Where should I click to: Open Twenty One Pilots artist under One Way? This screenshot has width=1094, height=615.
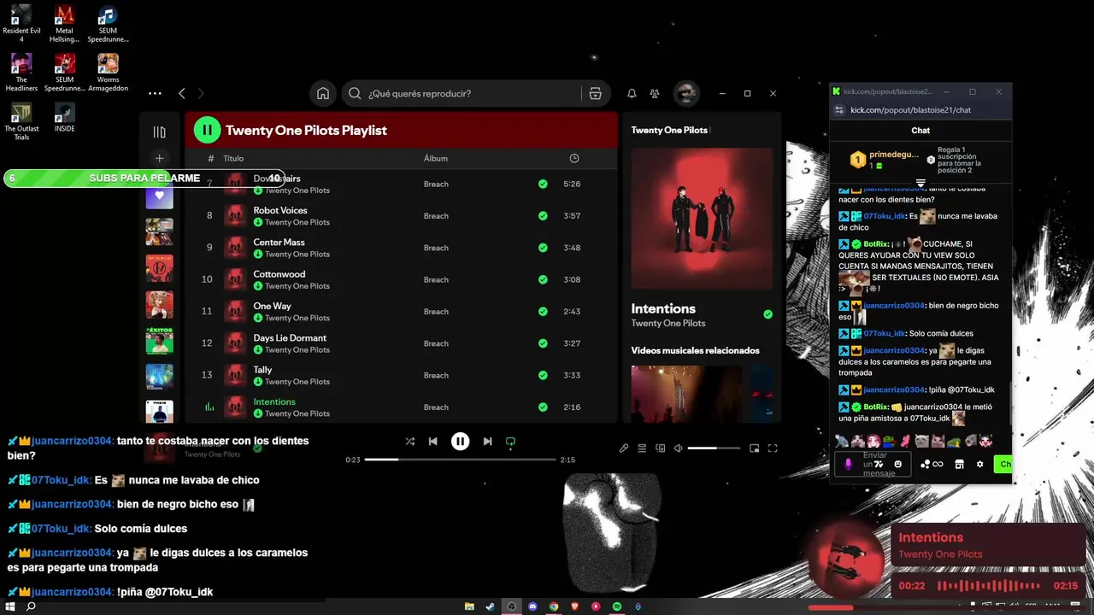[x=297, y=318]
